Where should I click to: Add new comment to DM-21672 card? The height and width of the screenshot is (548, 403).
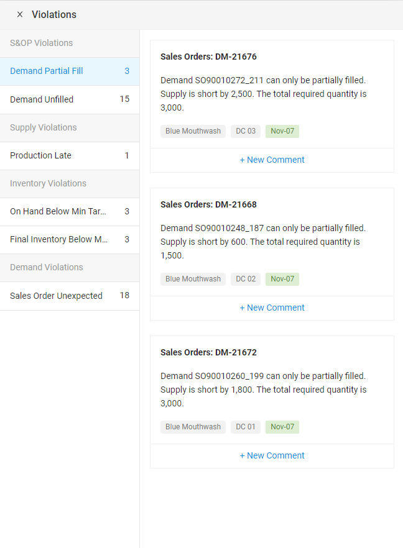(272, 455)
